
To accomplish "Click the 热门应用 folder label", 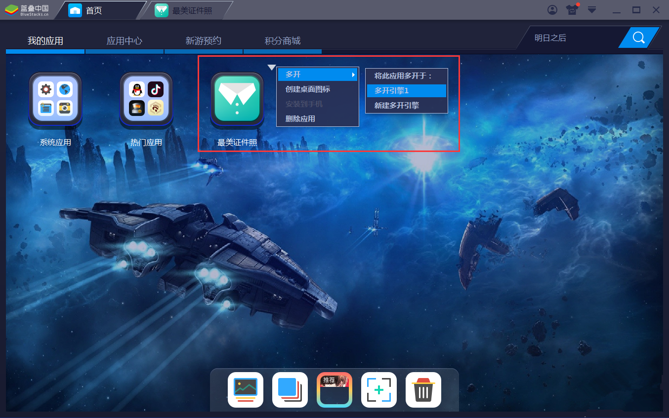I will click(x=146, y=143).
